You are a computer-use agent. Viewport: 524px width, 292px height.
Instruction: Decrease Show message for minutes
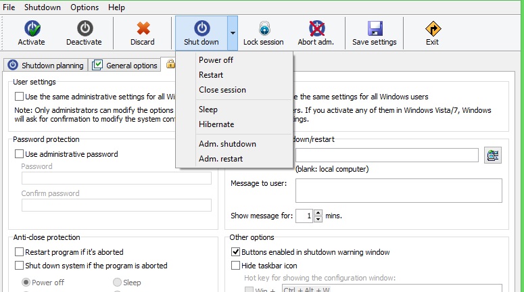[x=318, y=219]
